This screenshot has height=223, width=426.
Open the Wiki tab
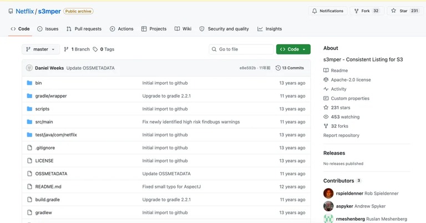[183, 29]
